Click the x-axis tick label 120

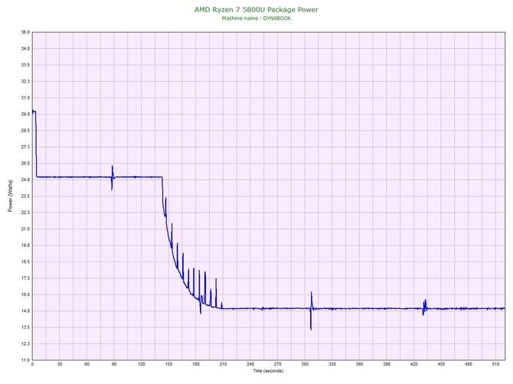coord(142,364)
